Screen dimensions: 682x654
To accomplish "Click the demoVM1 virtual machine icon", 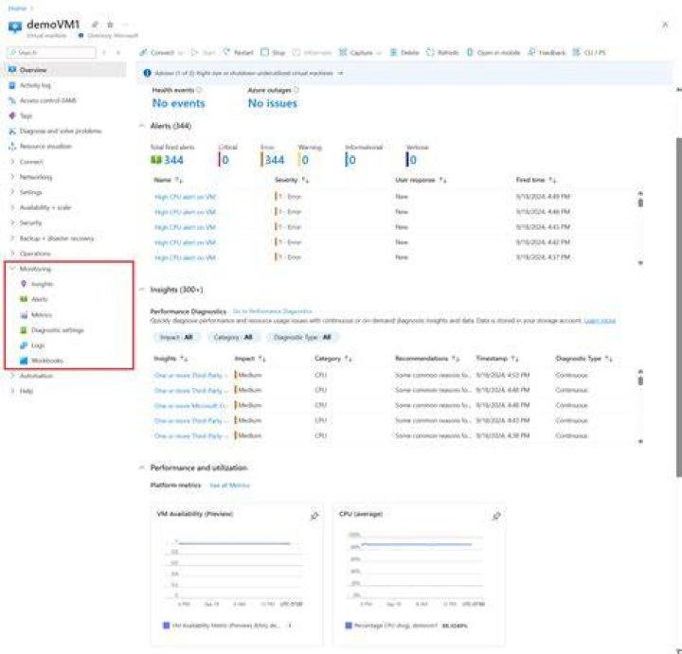I will pos(15,27).
